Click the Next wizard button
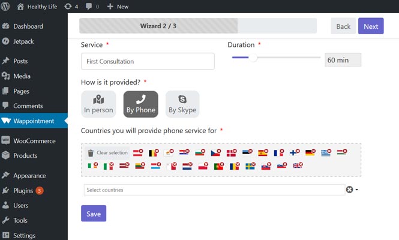399x240 pixels. (x=371, y=26)
